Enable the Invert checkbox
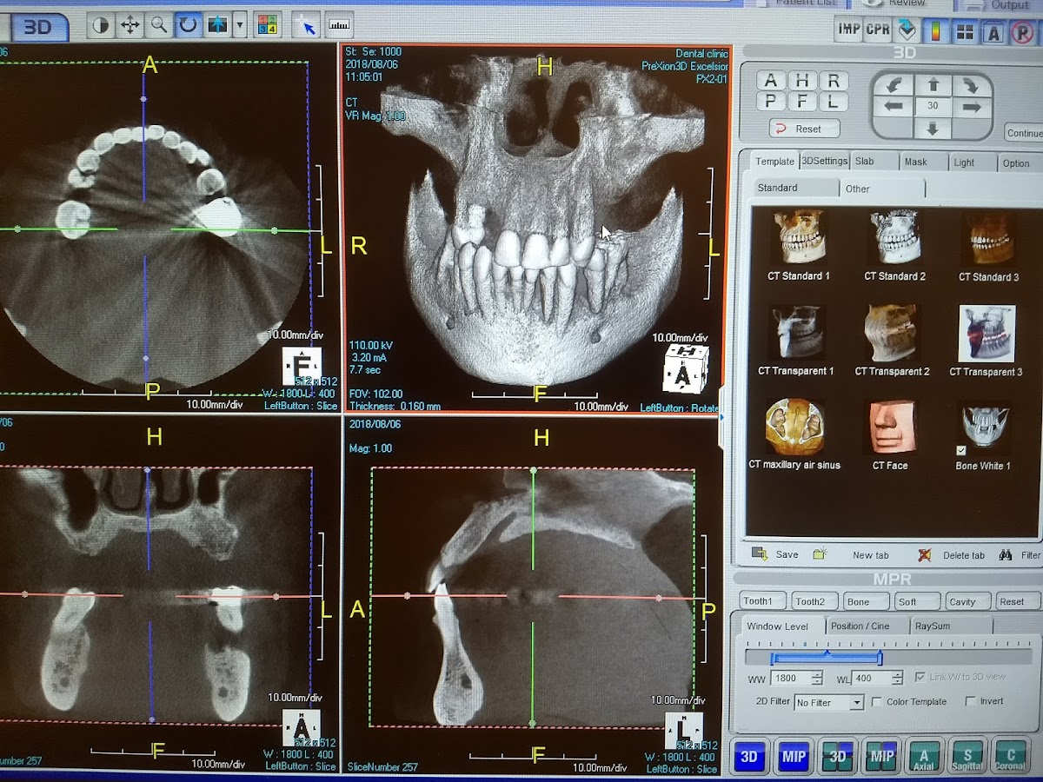This screenshot has height=782, width=1043. click(x=970, y=701)
